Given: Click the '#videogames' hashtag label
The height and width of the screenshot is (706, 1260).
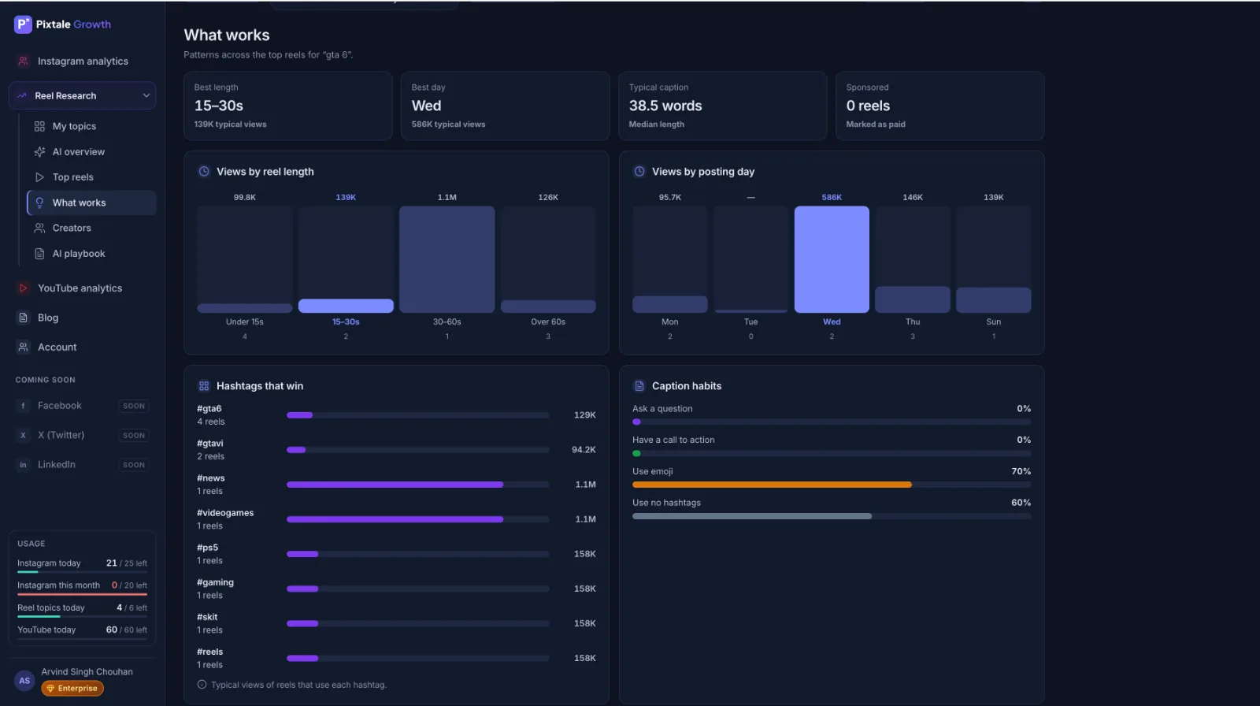Looking at the screenshot, I should tap(225, 513).
